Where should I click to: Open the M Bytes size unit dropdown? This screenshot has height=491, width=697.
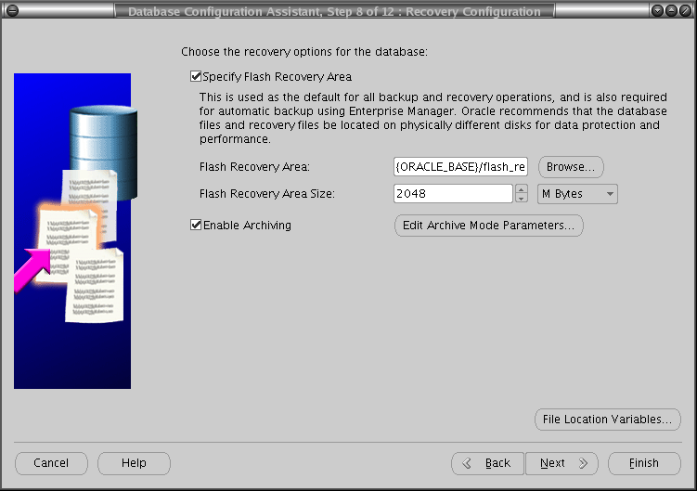tap(577, 194)
